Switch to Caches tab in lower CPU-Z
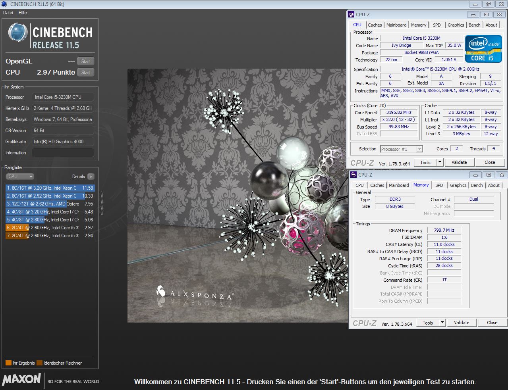This screenshot has width=508, height=390. tap(377, 185)
